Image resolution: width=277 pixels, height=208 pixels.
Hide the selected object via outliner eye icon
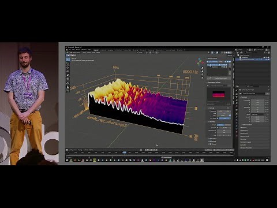[x=266, y=60]
